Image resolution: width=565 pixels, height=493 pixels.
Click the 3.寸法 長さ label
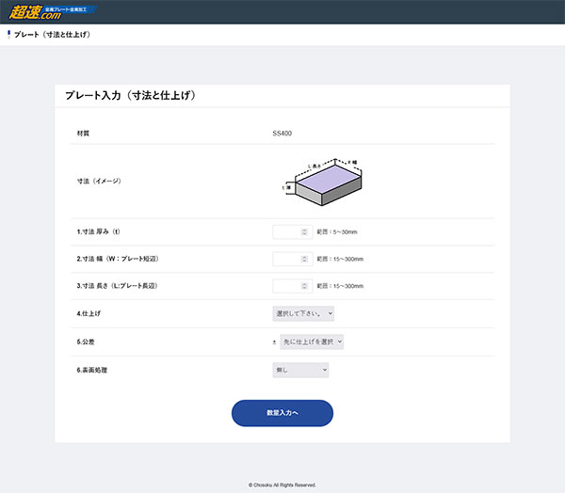tap(117, 286)
